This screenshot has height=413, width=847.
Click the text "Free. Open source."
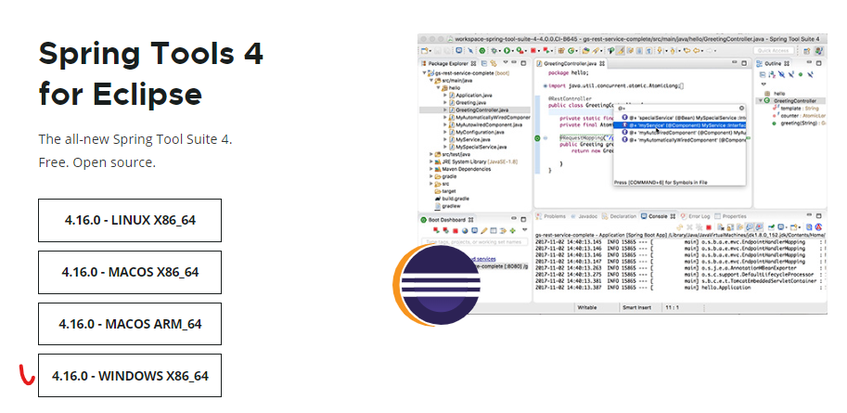coord(97,162)
